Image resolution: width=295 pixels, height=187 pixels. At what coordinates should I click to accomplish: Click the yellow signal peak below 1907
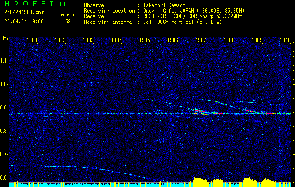(x=200, y=181)
